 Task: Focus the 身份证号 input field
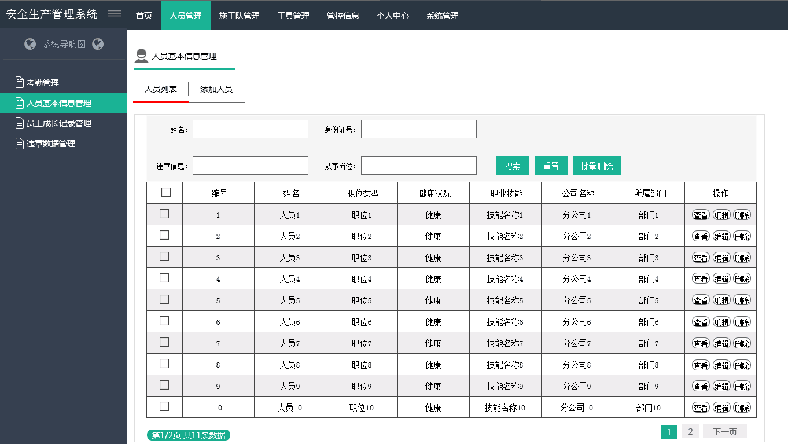coord(419,129)
